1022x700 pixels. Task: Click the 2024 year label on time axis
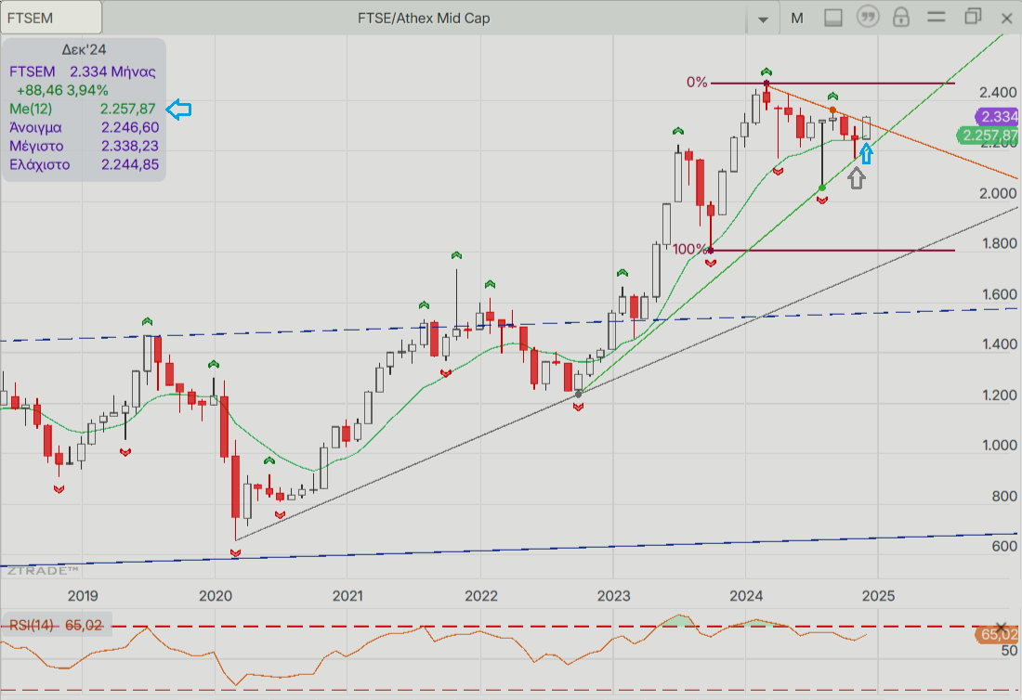[x=746, y=596]
